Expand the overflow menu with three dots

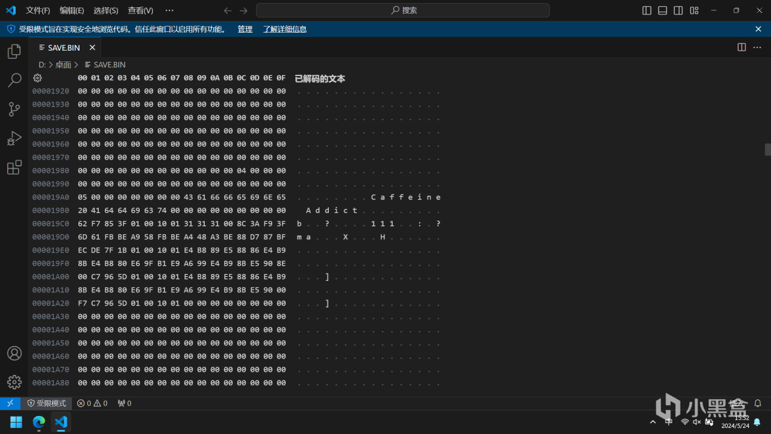point(169,10)
